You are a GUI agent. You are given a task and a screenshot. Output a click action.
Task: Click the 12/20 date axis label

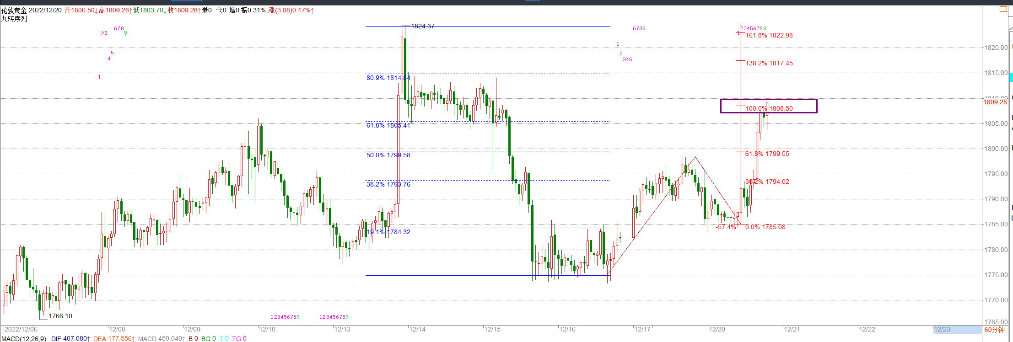pyautogui.click(x=717, y=329)
